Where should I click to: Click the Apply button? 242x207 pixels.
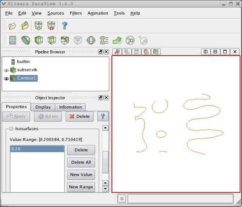point(16,116)
